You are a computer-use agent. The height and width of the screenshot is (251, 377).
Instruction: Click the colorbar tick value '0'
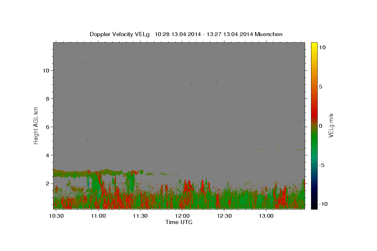tap(320, 126)
